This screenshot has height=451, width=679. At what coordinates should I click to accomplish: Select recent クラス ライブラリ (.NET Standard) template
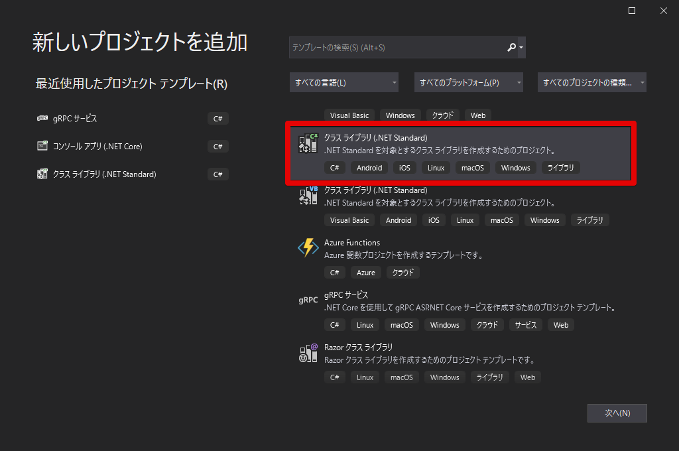pyautogui.click(x=133, y=174)
